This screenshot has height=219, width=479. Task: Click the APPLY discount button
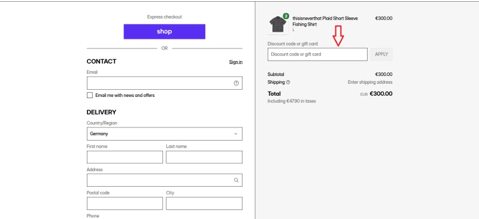(381, 54)
